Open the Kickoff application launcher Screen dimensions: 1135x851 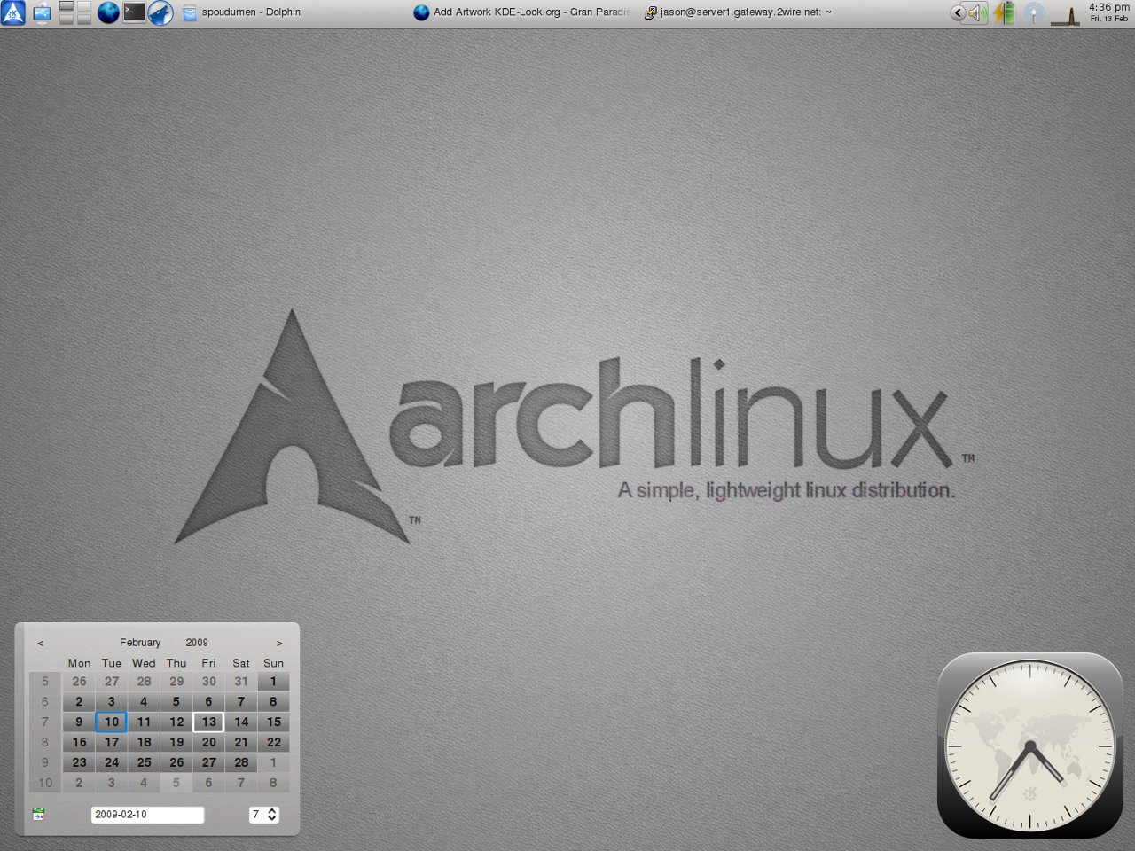pyautogui.click(x=13, y=12)
